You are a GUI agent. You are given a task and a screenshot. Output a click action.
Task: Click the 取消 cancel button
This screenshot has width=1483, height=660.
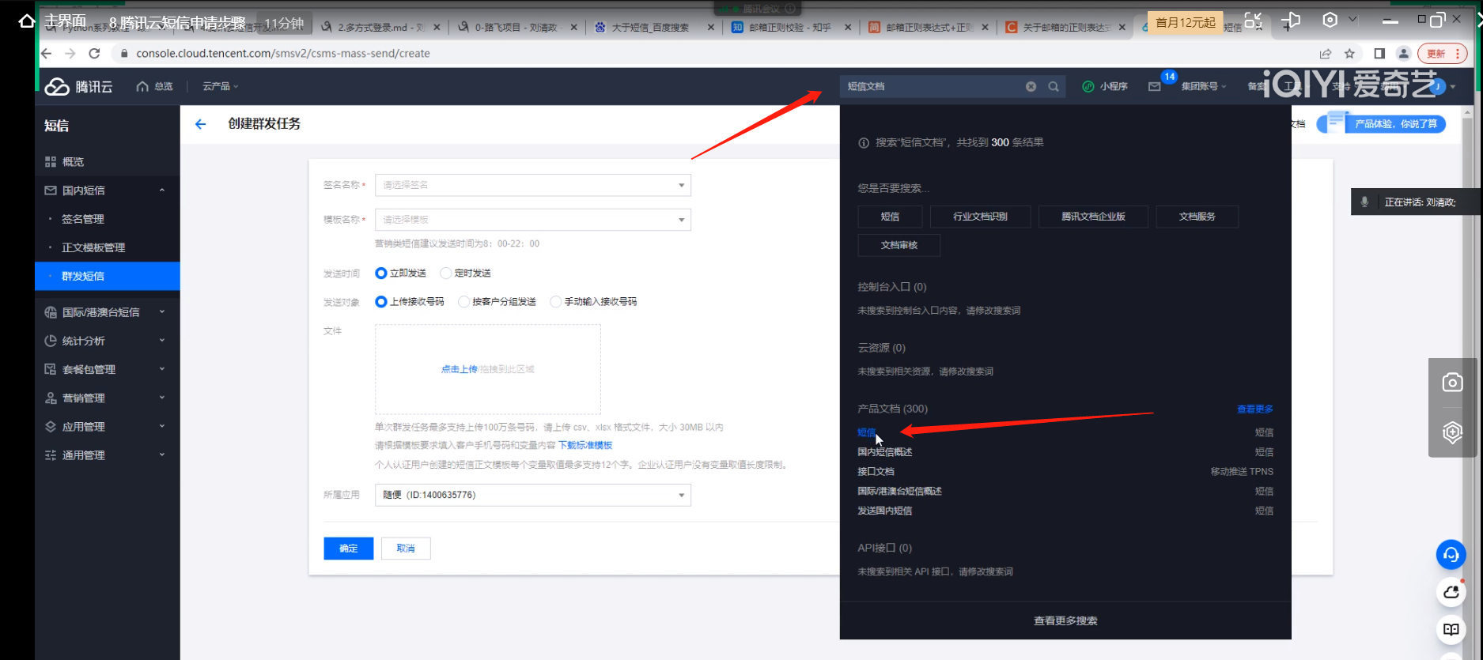406,549
